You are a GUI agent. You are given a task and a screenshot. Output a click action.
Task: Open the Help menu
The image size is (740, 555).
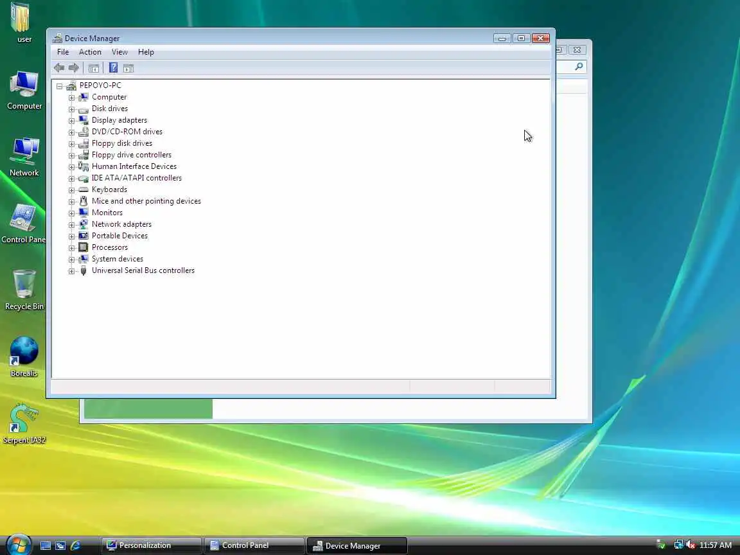pos(146,52)
